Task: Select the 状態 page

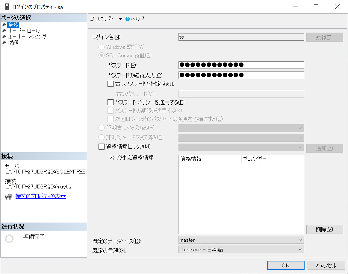Action: 13,42
